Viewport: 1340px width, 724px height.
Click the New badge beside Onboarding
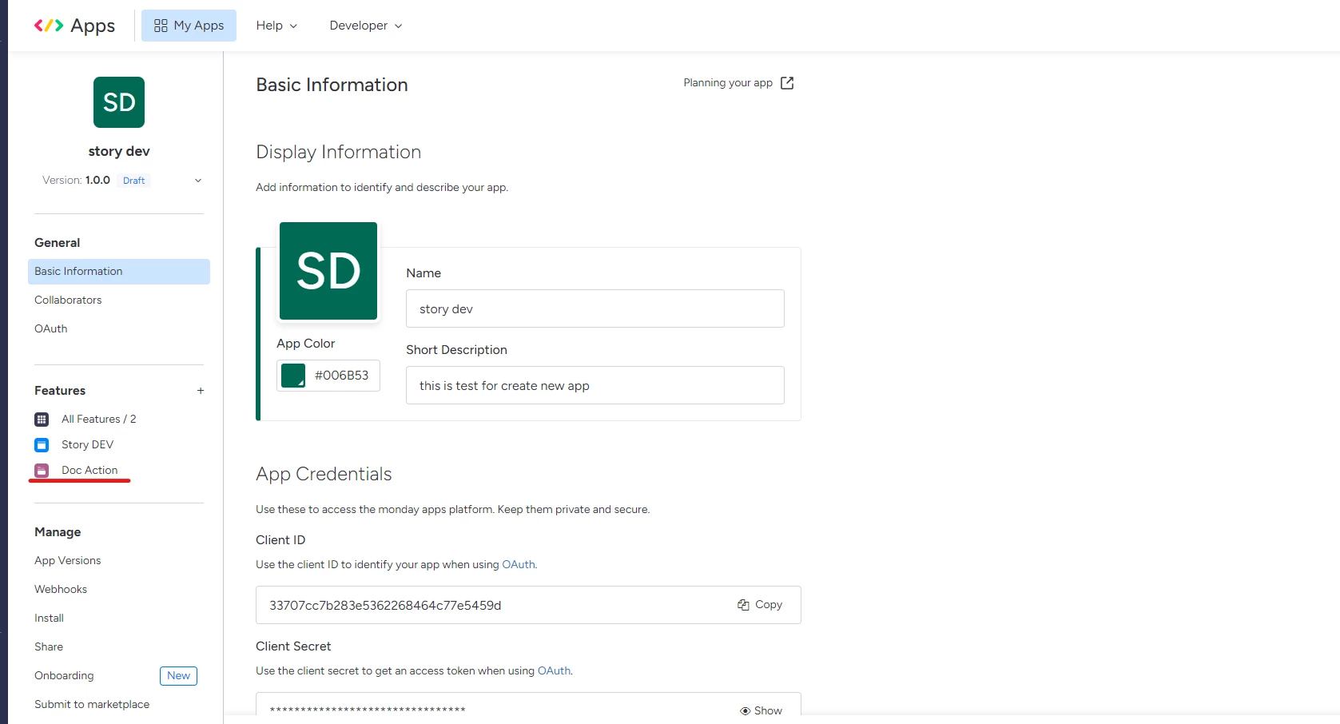(178, 676)
